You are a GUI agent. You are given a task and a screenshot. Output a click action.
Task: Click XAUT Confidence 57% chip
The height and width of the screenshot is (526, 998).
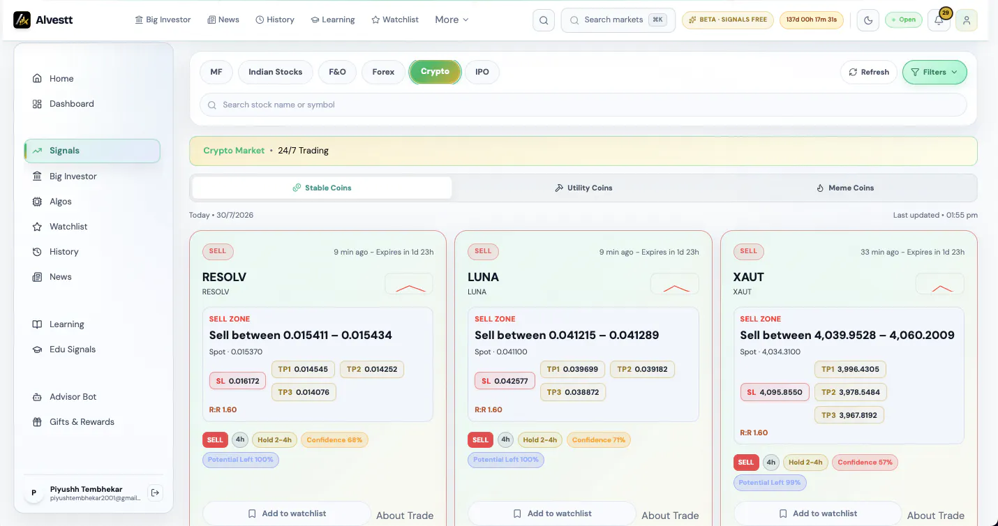(x=865, y=463)
